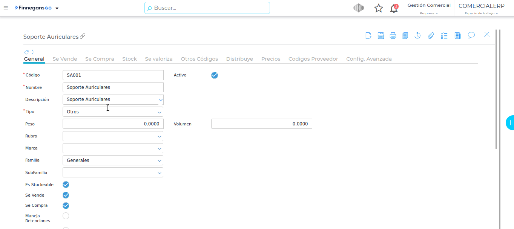Expand the Tipo dropdown
The height and width of the screenshot is (229, 514).
click(x=160, y=112)
